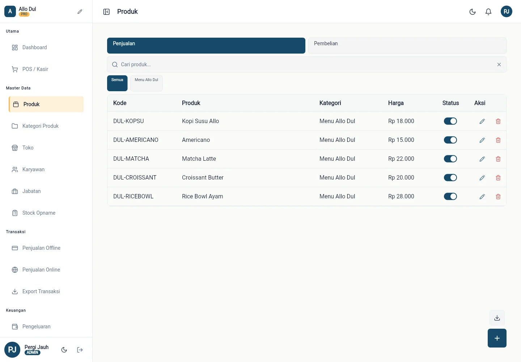Disable status for Americano
This screenshot has width=521, height=362.
click(x=450, y=140)
